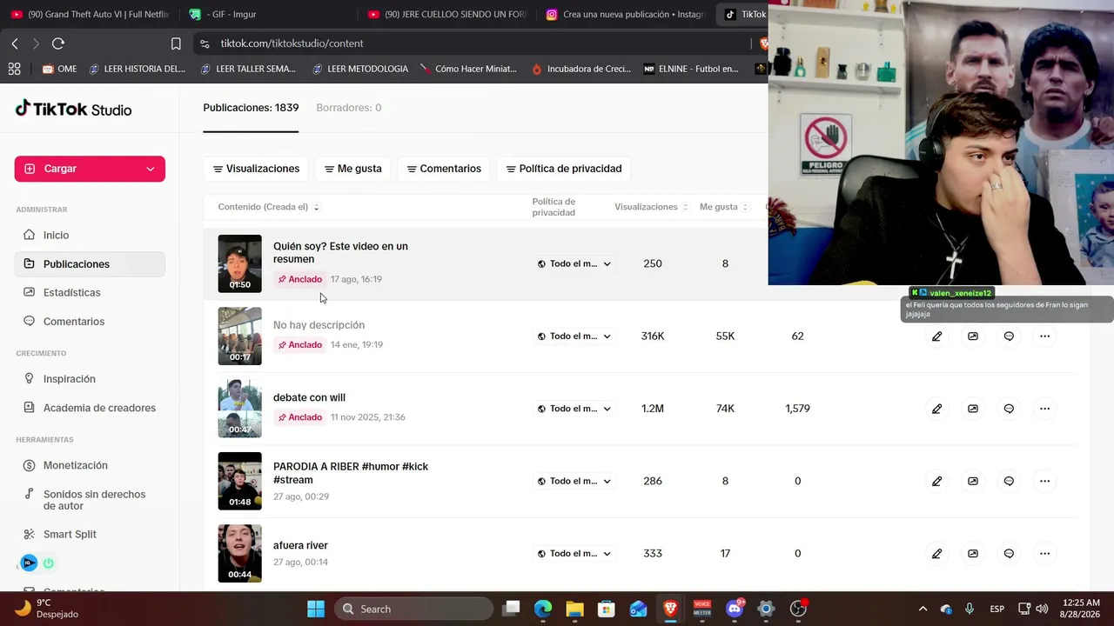Show hidden system tray icons chevron
This screenshot has height=626, width=1114.
(923, 609)
